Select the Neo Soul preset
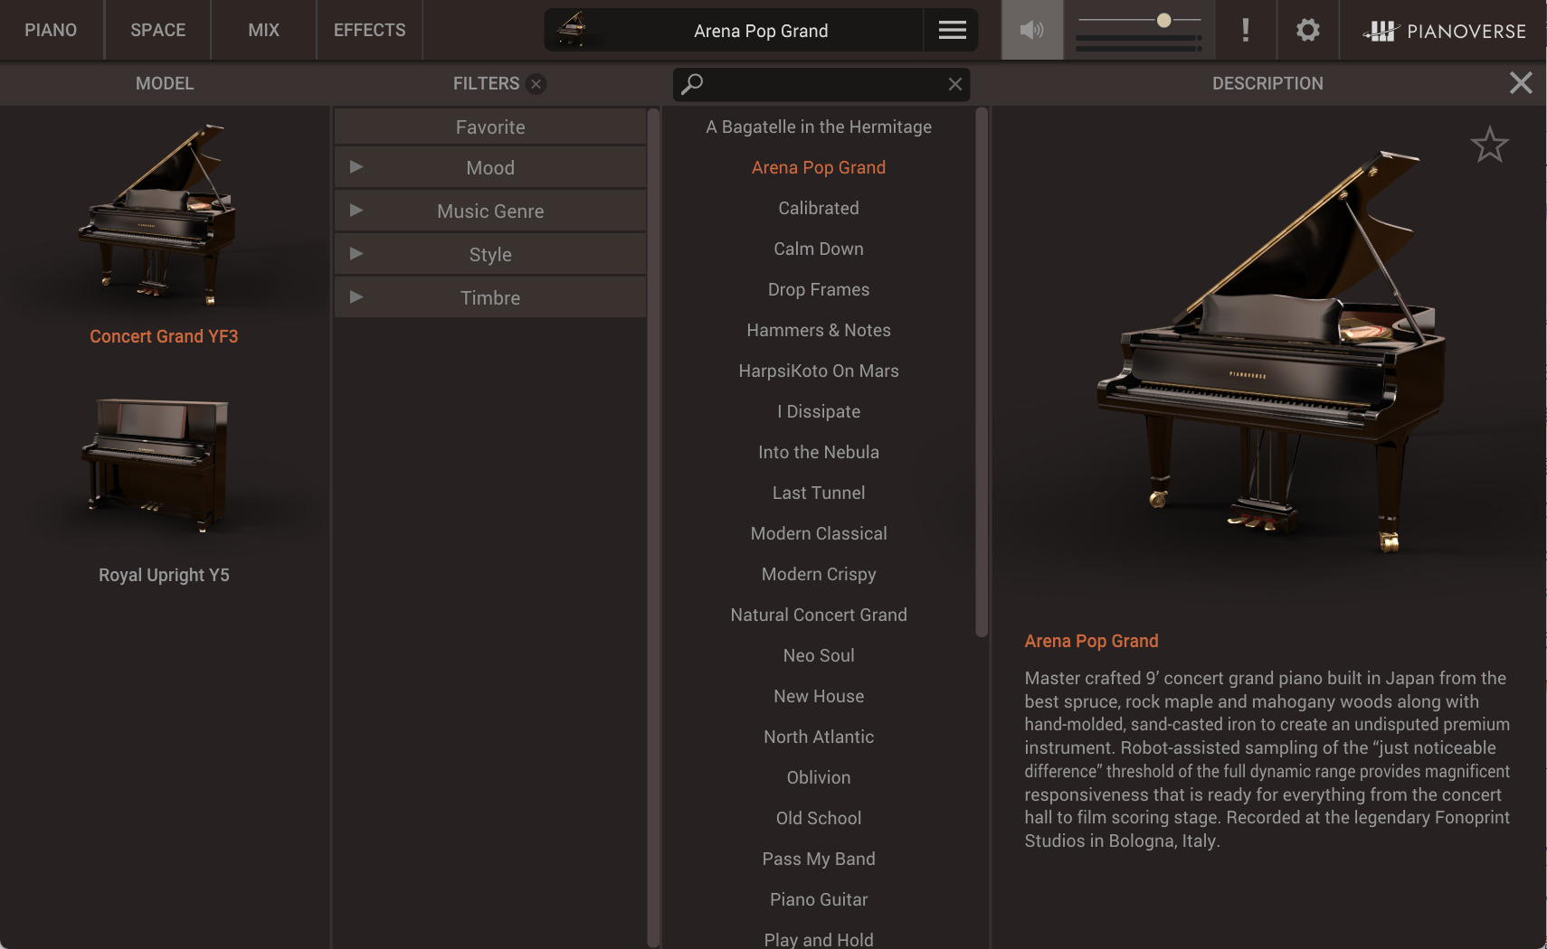The image size is (1547, 949). 819,655
